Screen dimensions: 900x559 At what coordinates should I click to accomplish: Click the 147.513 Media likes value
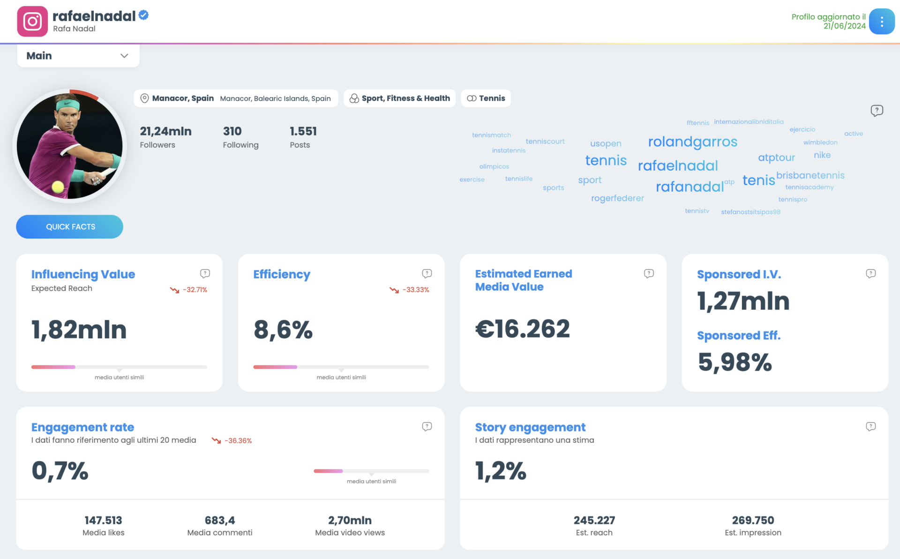click(x=103, y=520)
